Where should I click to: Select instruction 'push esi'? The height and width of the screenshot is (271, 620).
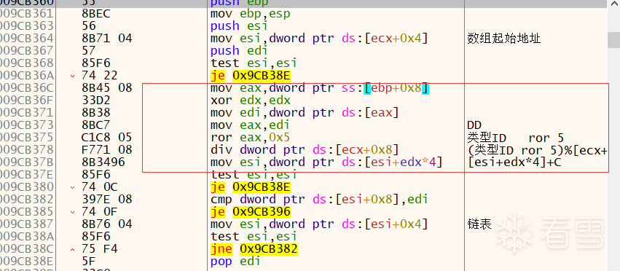tap(239, 26)
